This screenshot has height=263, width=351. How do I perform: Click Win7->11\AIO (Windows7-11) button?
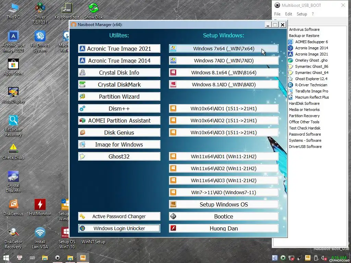pyautogui.click(x=223, y=192)
